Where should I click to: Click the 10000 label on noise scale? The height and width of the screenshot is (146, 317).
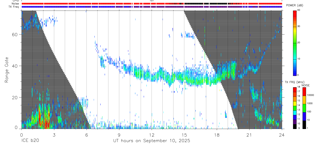(x=311, y=95)
